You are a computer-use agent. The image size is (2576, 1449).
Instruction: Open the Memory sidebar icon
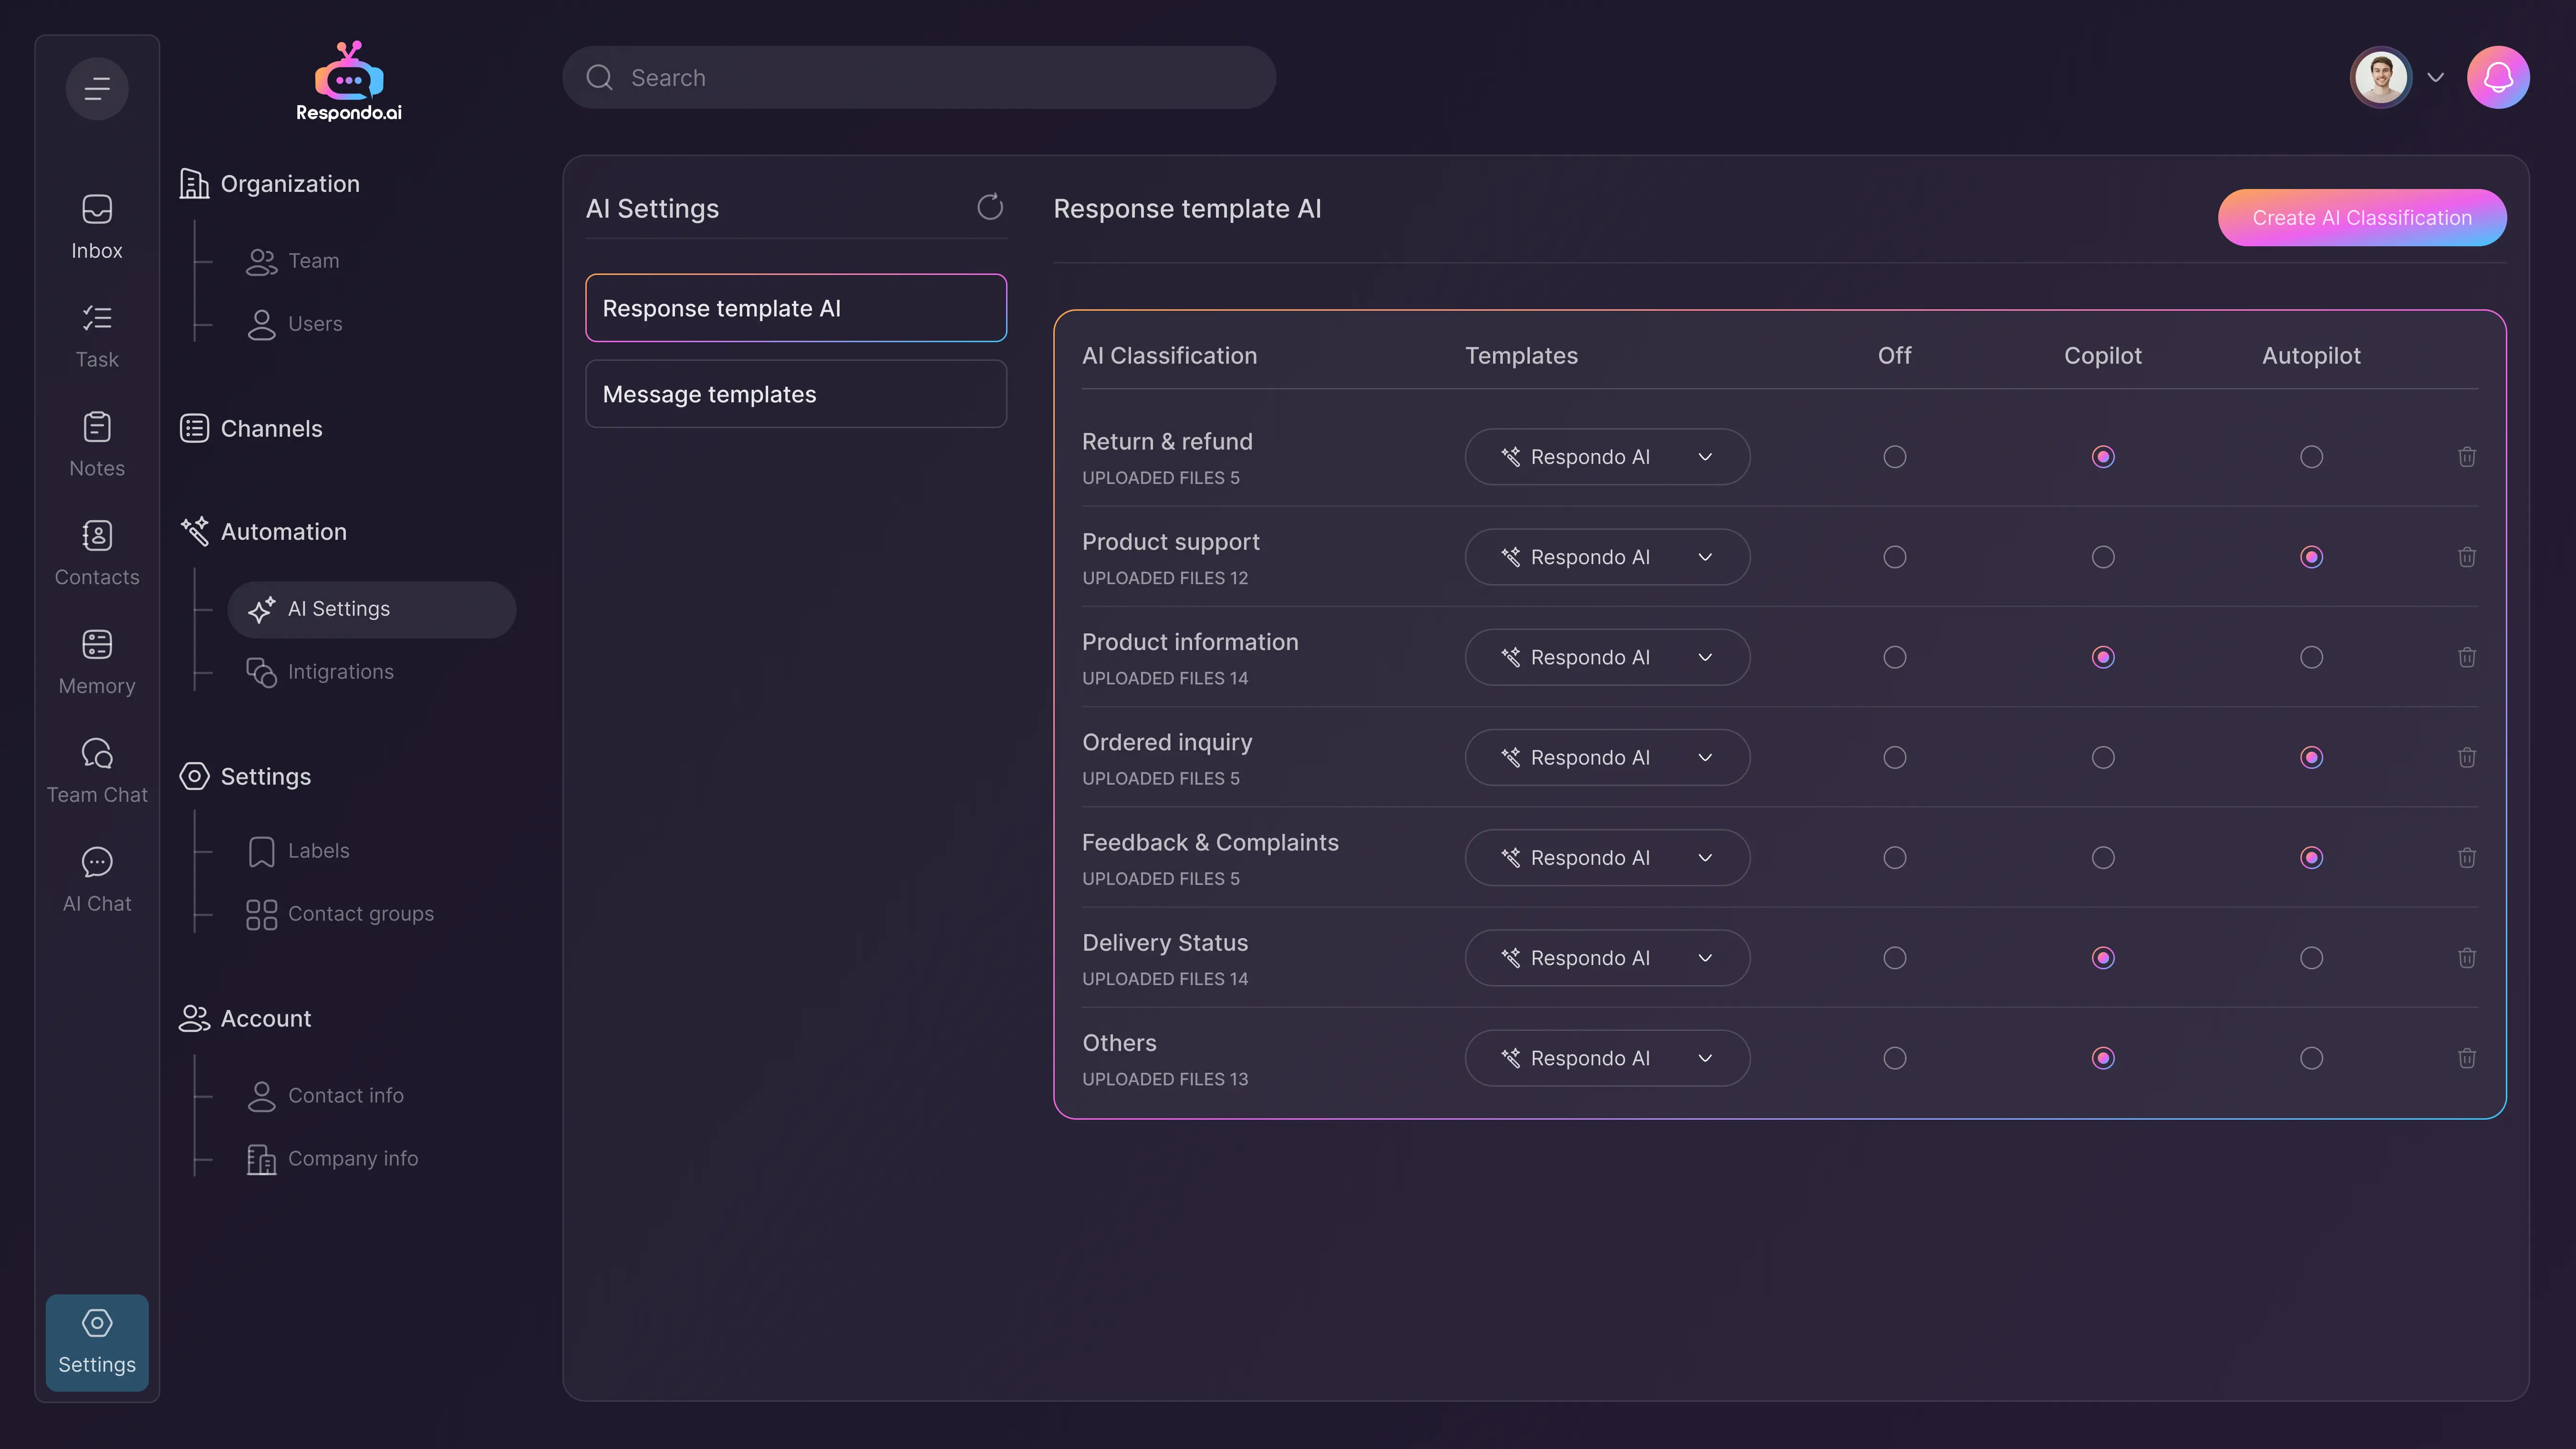tap(97, 661)
